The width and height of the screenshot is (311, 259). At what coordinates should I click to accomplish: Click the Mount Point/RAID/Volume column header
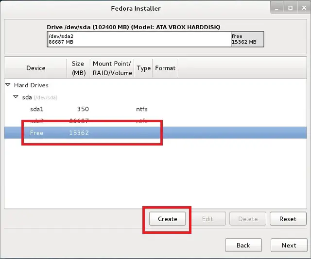coord(112,68)
